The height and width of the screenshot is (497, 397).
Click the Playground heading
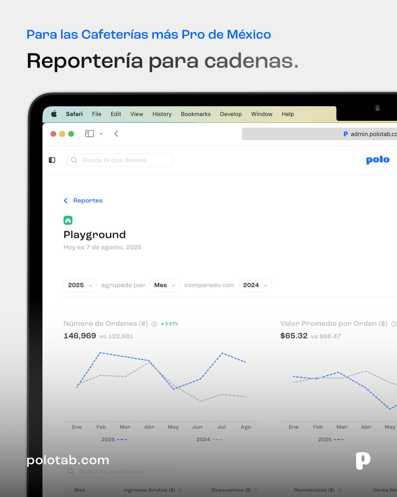95,235
